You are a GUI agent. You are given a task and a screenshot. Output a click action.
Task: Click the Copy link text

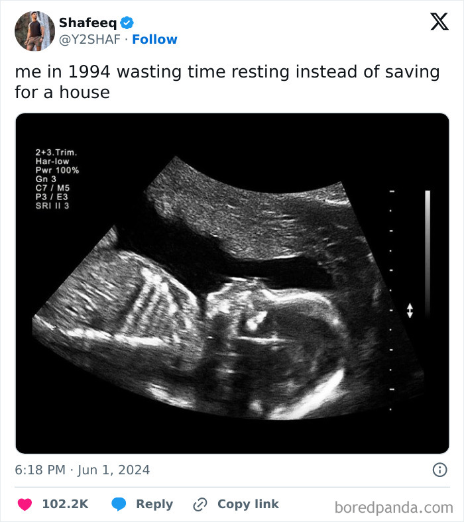(x=247, y=504)
